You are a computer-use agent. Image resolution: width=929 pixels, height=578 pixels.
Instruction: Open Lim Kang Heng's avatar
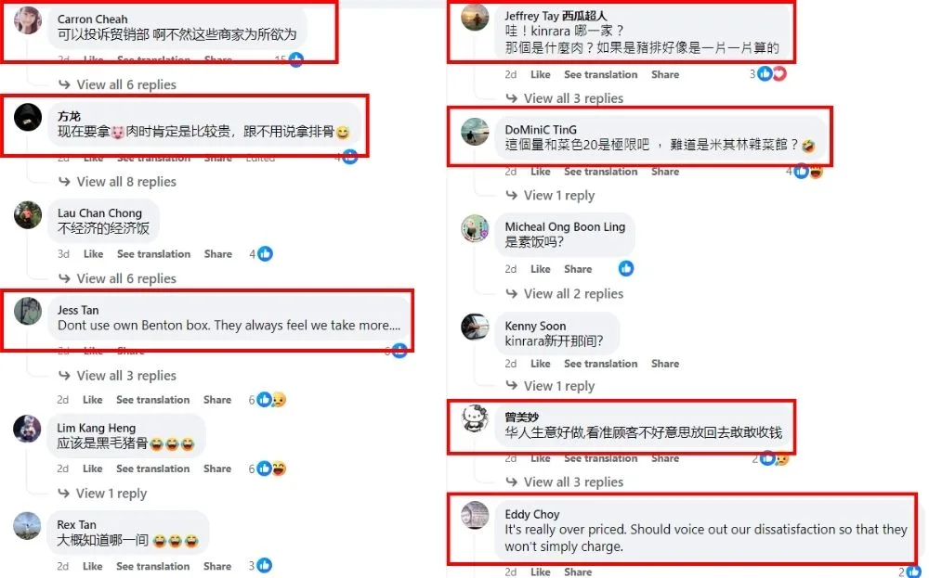coord(27,430)
